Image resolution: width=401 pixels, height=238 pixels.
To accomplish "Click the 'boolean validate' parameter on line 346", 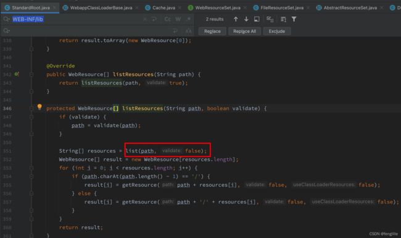I will (x=233, y=108).
